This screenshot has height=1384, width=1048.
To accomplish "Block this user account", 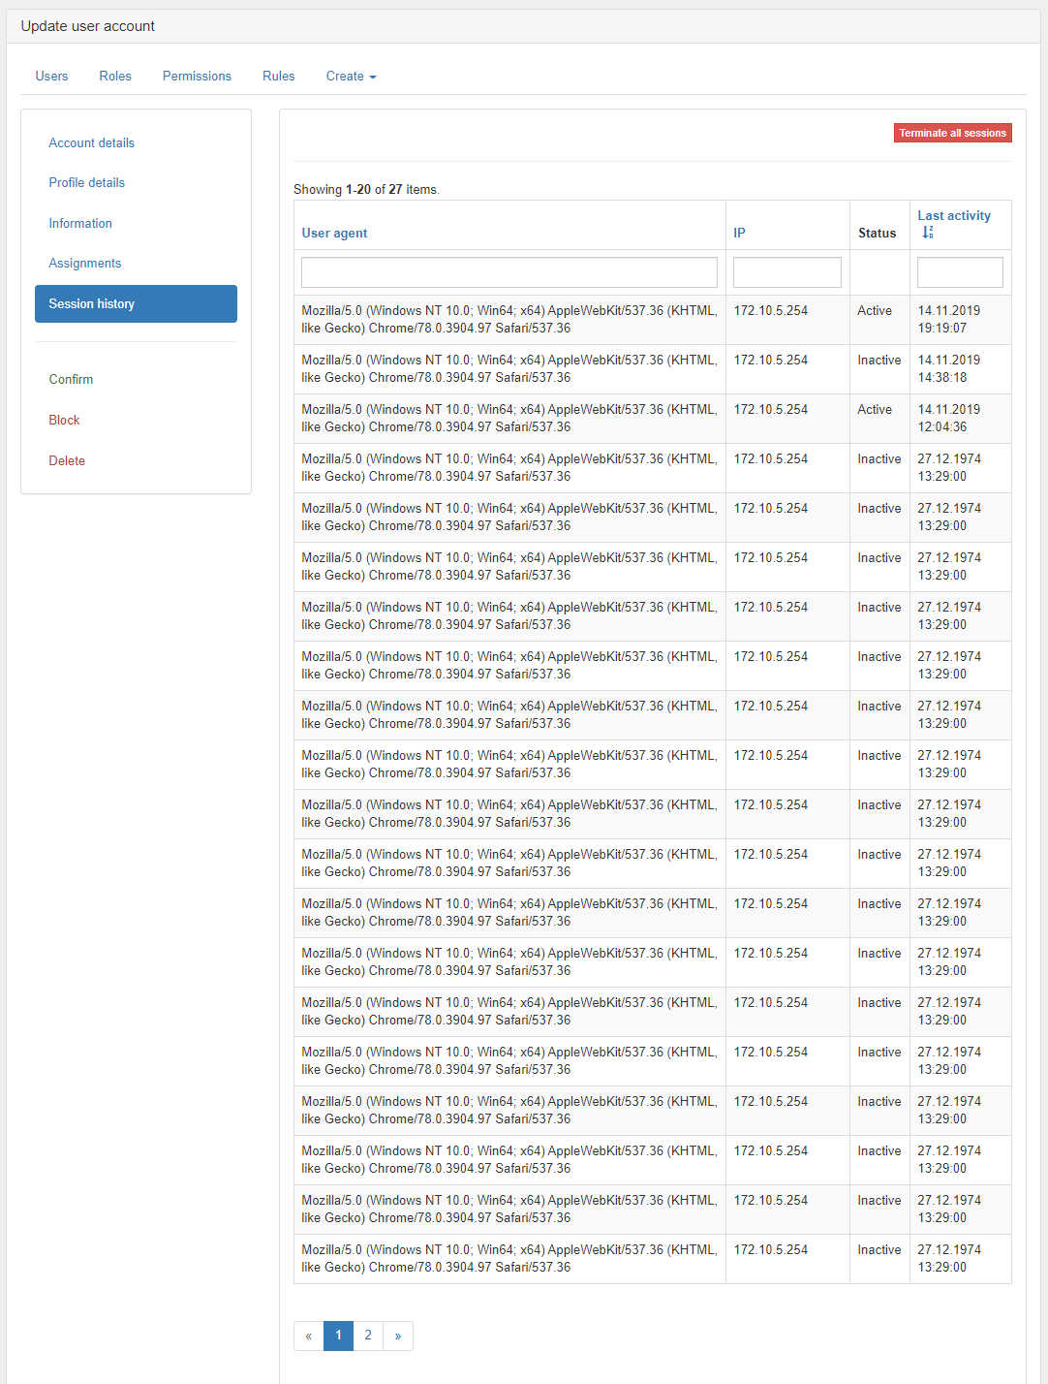I will click(x=64, y=420).
